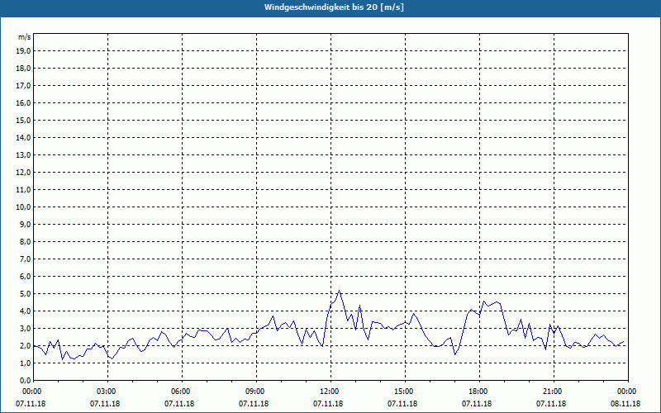Screen dimensions: 661x413
Task: Click the 7,0 y-axis label
Action: 26,259
